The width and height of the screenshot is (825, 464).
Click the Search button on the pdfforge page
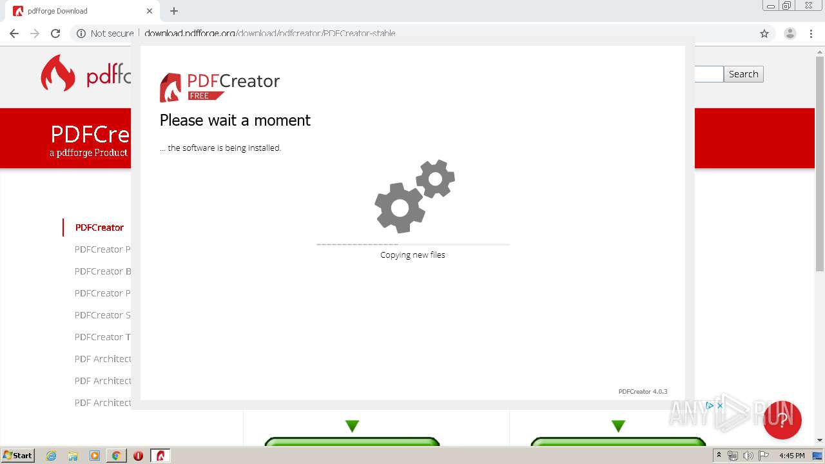[x=743, y=74]
